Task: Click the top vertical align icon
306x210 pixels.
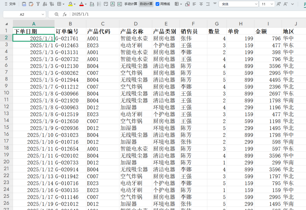Action: tap(215, 4)
